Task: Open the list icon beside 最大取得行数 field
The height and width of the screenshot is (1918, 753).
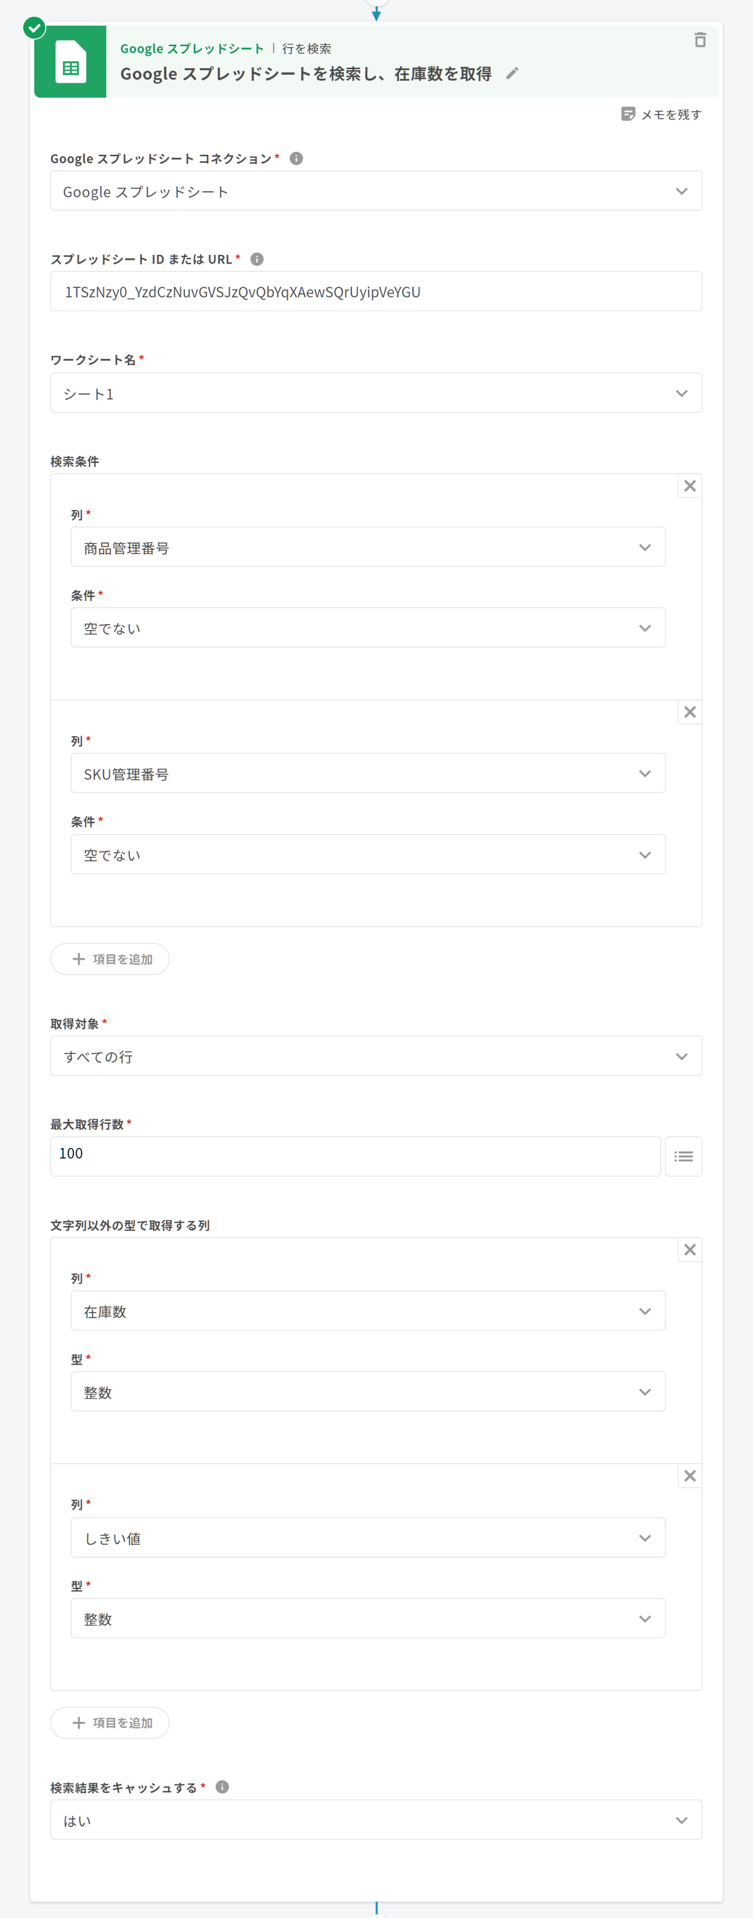Action: (683, 1156)
